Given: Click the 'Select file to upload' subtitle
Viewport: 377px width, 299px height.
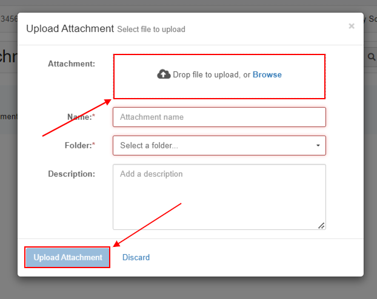Looking at the screenshot, I should tap(151, 29).
